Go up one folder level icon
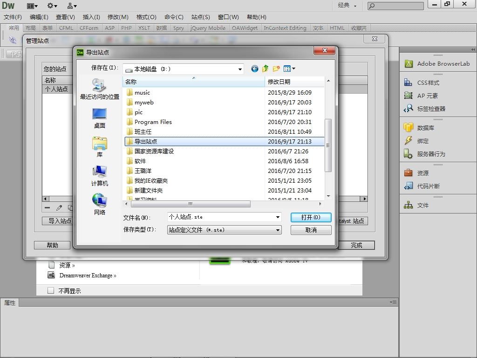Viewport: 477px width, 358px height. point(265,69)
